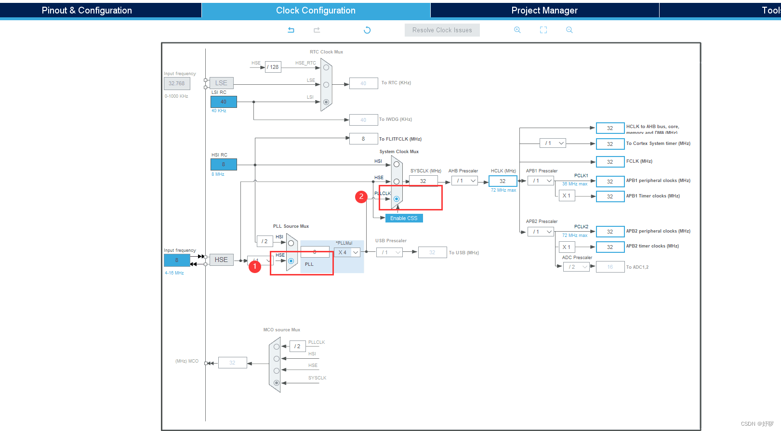Click the HSE input frequency field
781x431 pixels.
[177, 260]
